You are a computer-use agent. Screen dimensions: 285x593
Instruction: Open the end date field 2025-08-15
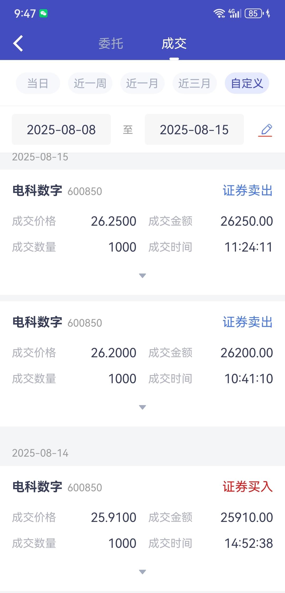coord(194,129)
